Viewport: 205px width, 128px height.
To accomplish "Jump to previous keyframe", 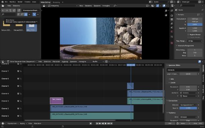I will click(100, 123).
